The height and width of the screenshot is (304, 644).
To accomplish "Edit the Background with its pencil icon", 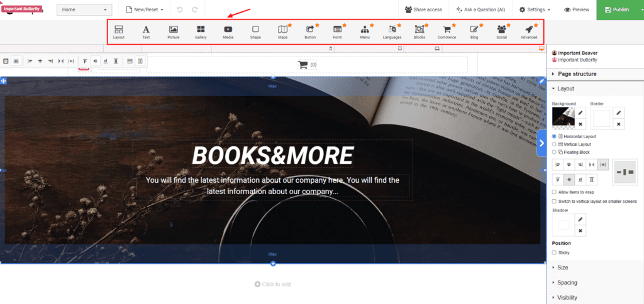I will click(580, 113).
